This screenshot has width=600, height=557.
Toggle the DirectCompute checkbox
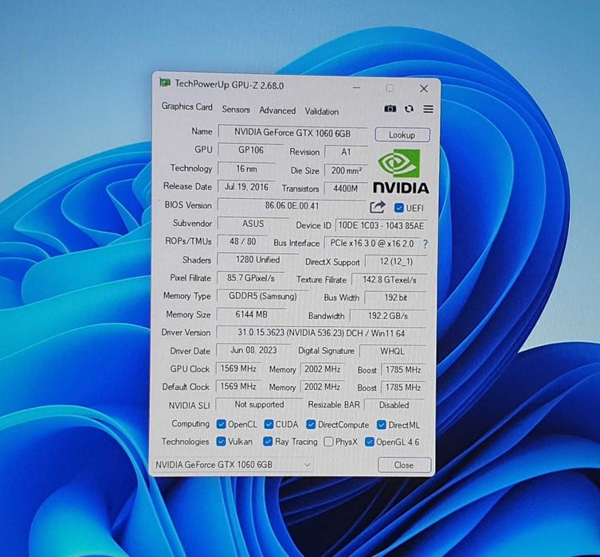pos(311,424)
